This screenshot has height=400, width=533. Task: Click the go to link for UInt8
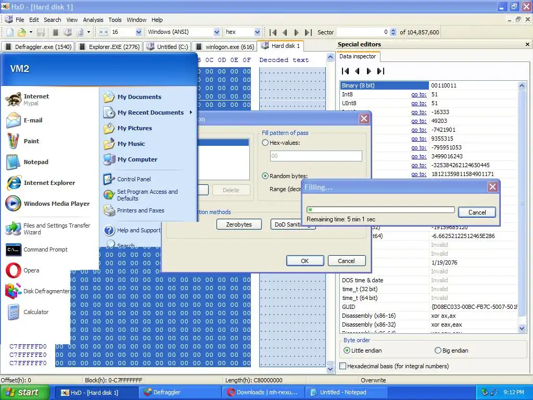[419, 104]
